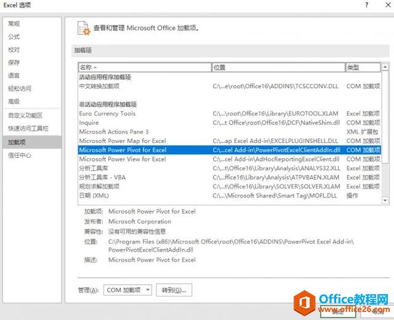Select the 规划求解加载项 row
The image size is (394, 320).
pos(230,186)
